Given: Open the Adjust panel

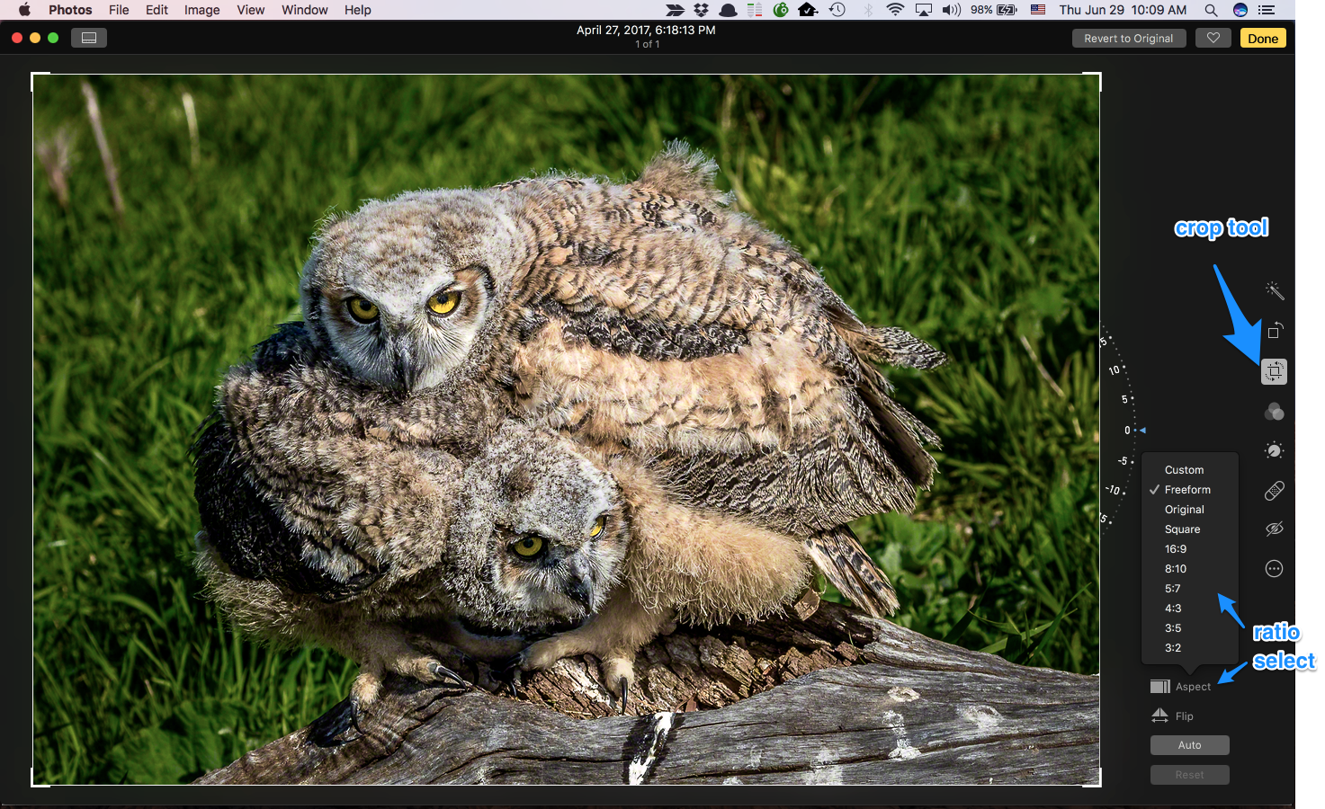Looking at the screenshot, I should pos(1274,450).
